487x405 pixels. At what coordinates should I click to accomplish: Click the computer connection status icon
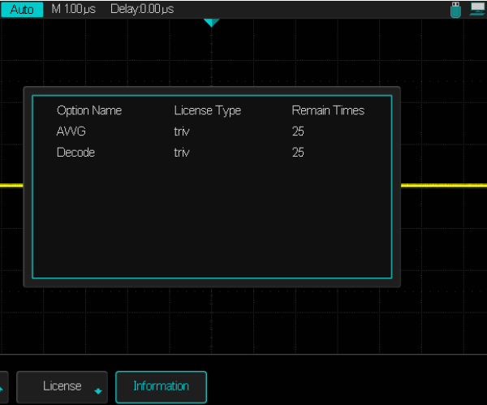coord(476,9)
